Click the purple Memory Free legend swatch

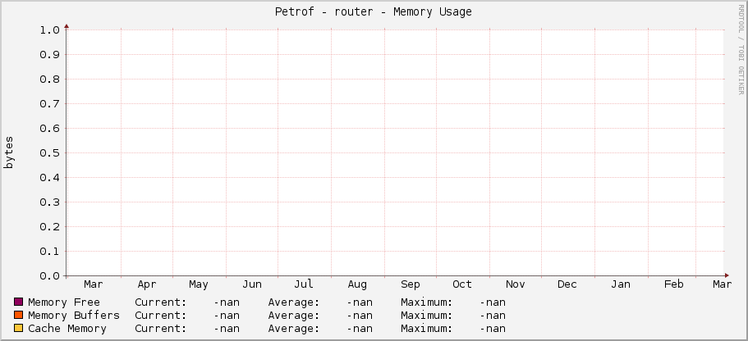point(19,302)
